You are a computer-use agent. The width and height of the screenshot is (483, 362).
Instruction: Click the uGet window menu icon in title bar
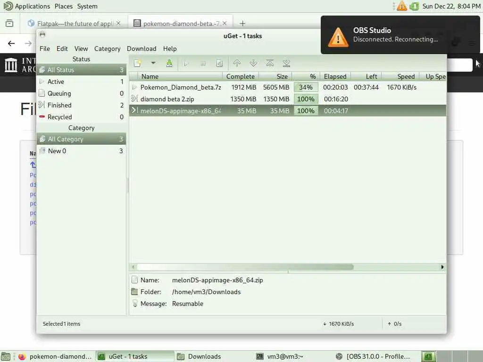coord(42,34)
